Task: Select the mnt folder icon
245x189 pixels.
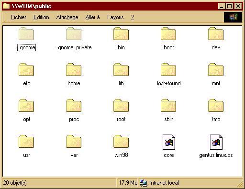Action: 216,69
